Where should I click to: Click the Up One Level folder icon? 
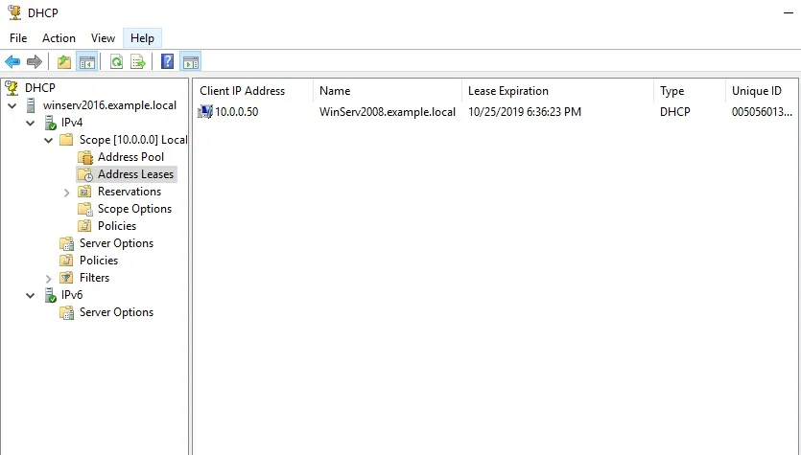pyautogui.click(x=64, y=62)
